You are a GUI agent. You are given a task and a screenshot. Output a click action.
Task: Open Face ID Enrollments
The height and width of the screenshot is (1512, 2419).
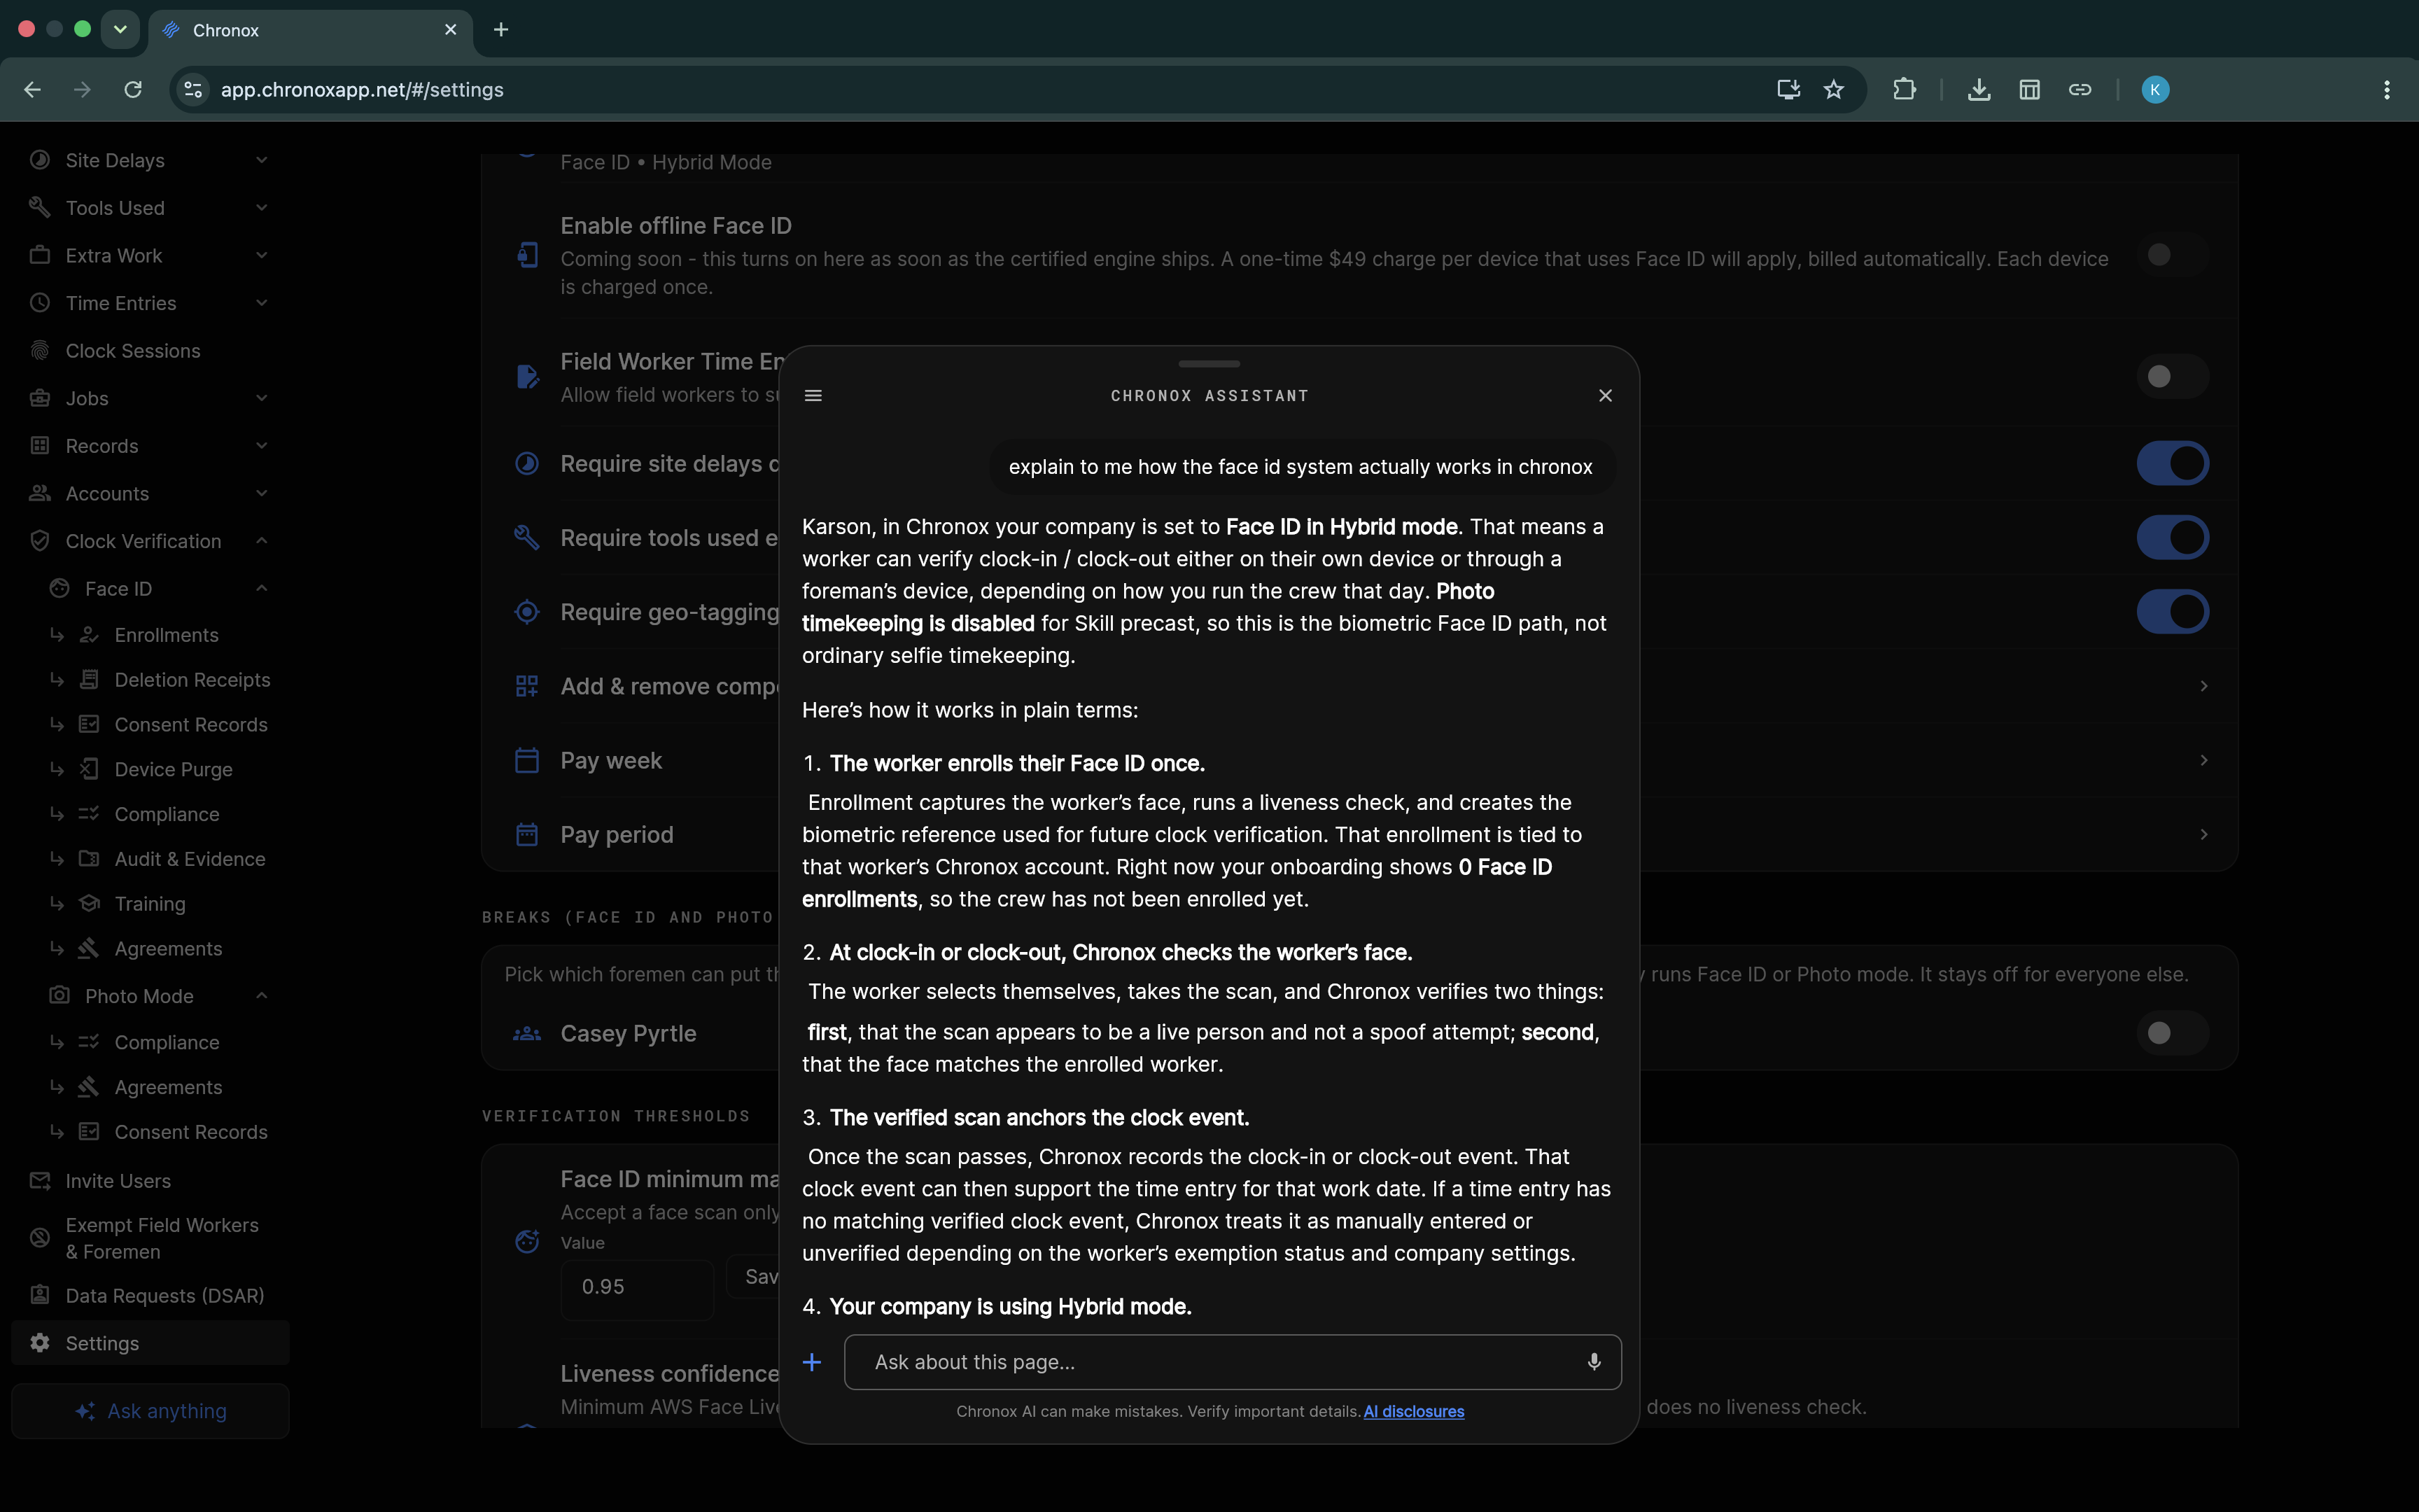pos(166,635)
